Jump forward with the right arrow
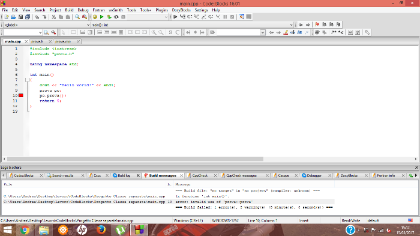Screen dimensions: 420x236 point(308,25)
